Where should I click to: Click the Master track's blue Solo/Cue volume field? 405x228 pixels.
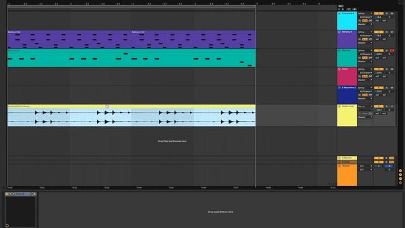[x=389, y=166]
